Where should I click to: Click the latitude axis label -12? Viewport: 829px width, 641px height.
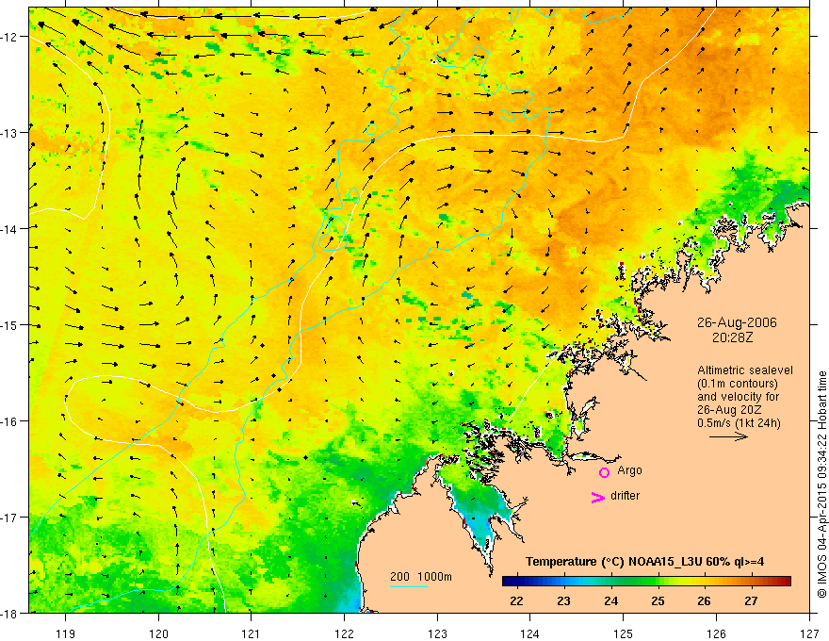[9, 37]
